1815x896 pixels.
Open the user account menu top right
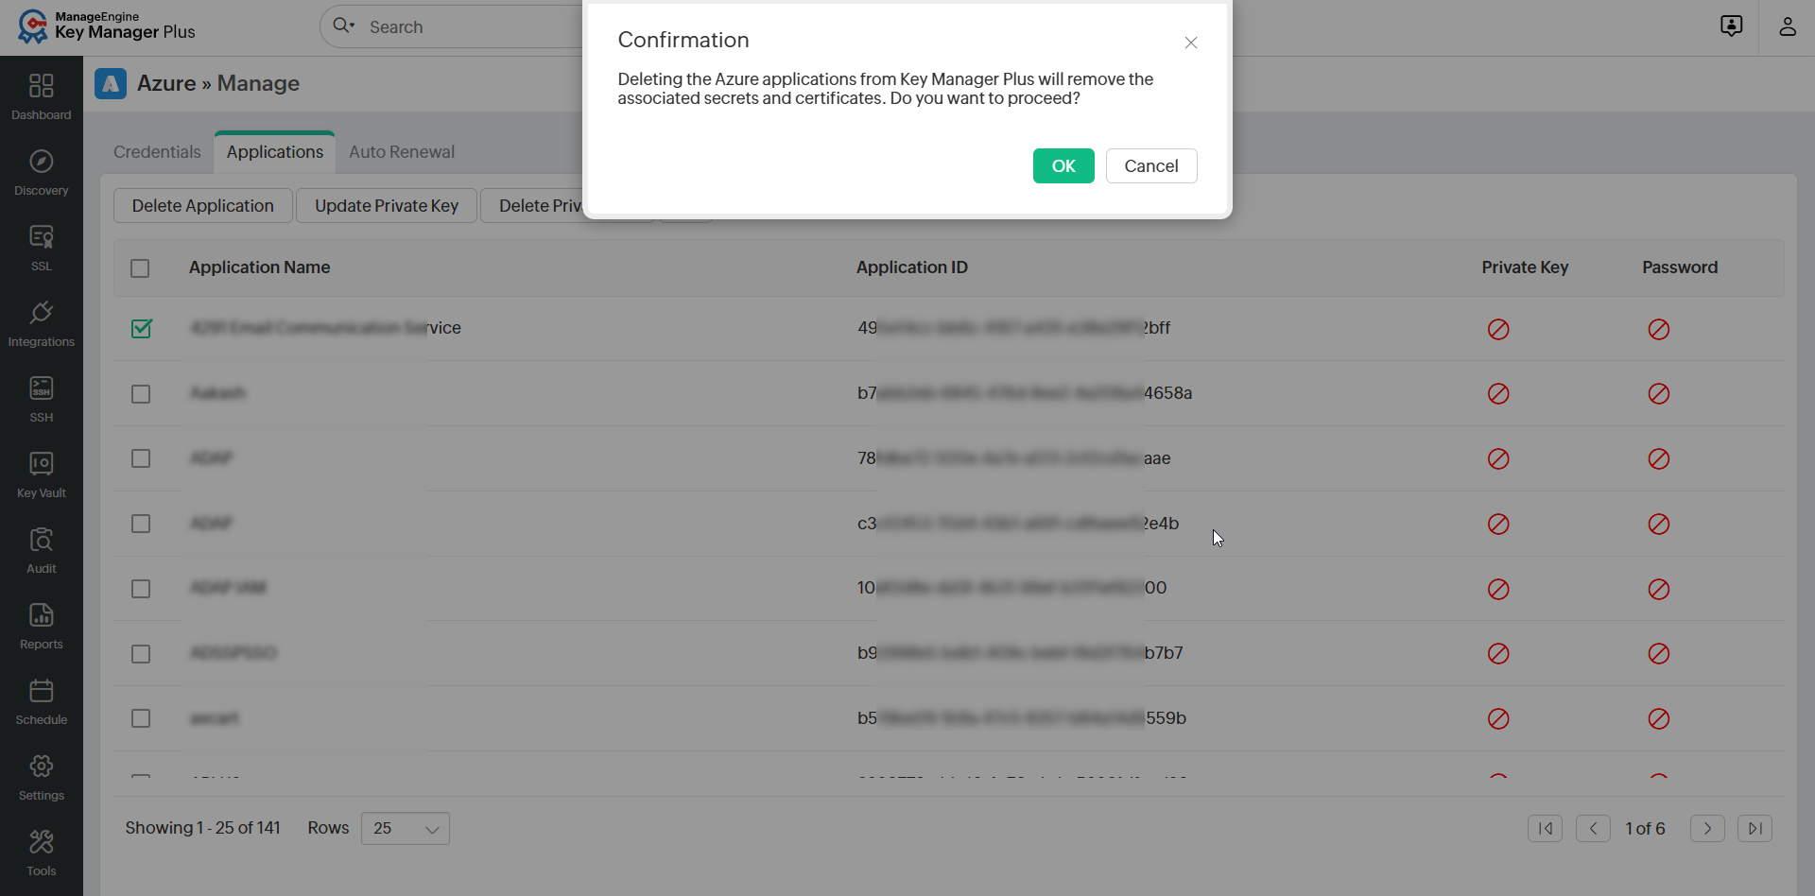point(1788,26)
